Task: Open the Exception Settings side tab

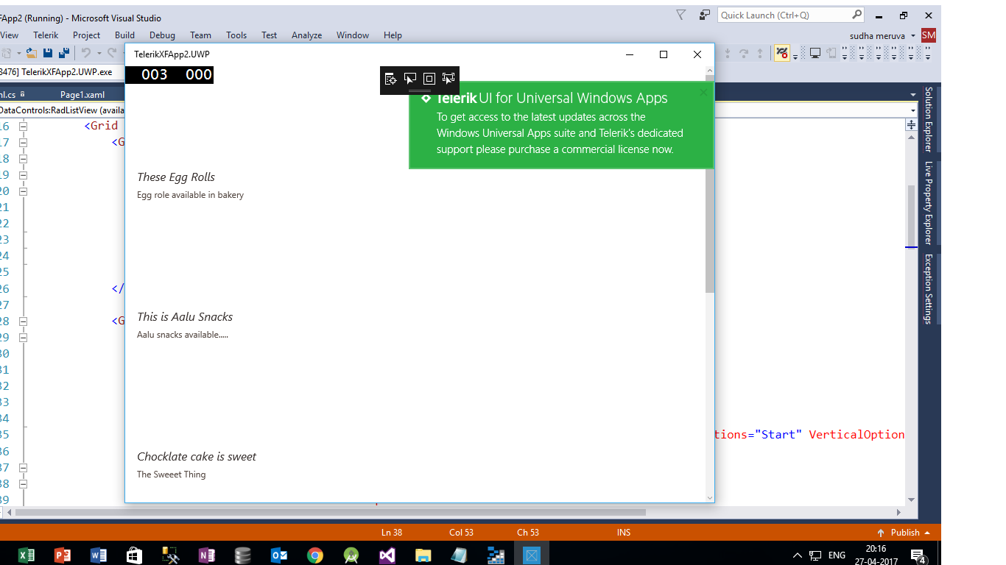Action: (x=929, y=288)
